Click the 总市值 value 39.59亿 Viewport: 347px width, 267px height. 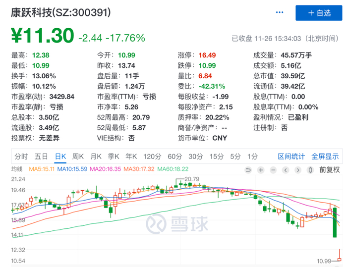(293, 76)
